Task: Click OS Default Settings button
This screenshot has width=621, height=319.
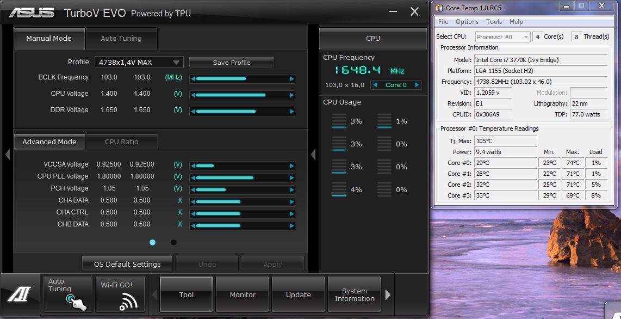Action: click(x=127, y=264)
